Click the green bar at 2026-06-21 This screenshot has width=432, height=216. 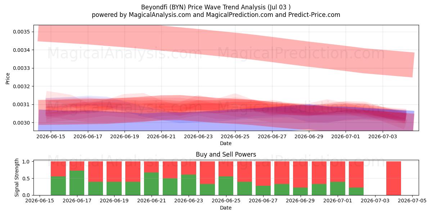coord(151,184)
